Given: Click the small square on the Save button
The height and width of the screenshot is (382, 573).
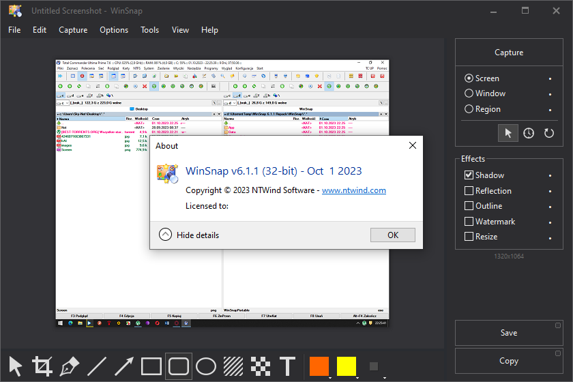Looking at the screenshot, I should tap(558, 325).
